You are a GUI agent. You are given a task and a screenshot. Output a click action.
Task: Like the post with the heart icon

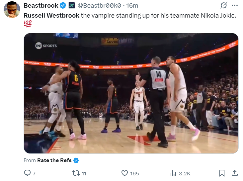pyautogui.click(x=124, y=173)
